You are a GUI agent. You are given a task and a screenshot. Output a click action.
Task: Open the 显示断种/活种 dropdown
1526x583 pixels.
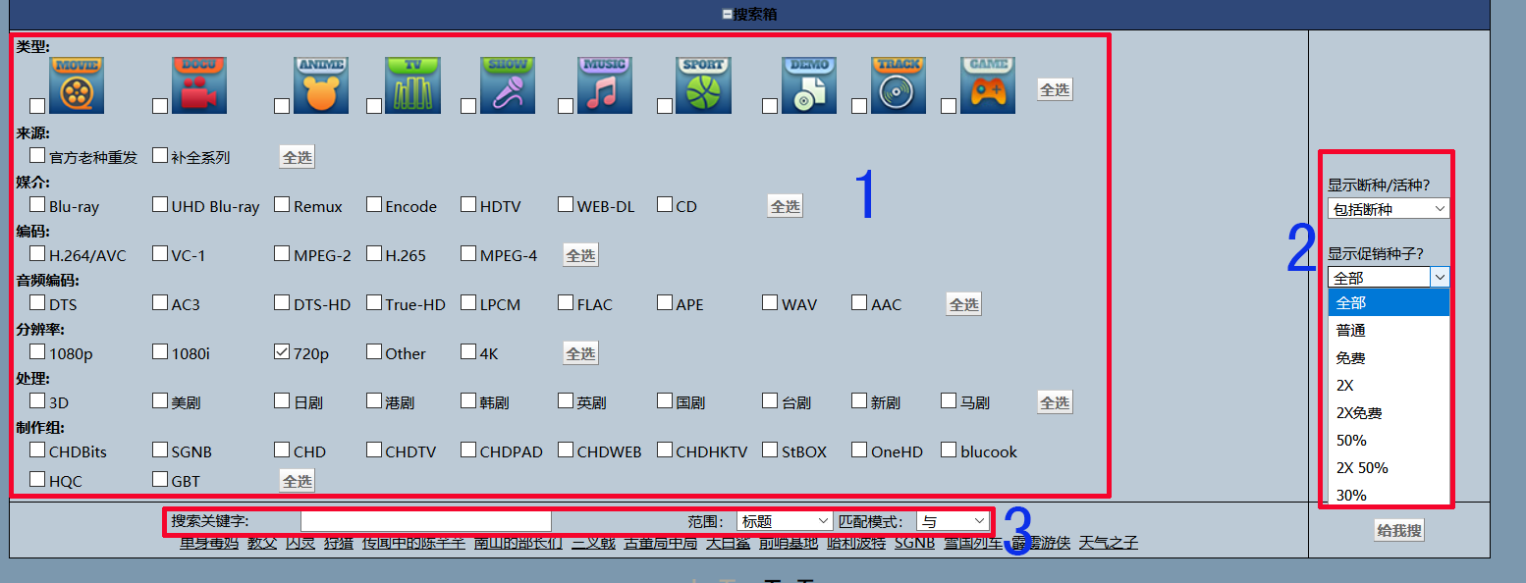click(x=1389, y=208)
